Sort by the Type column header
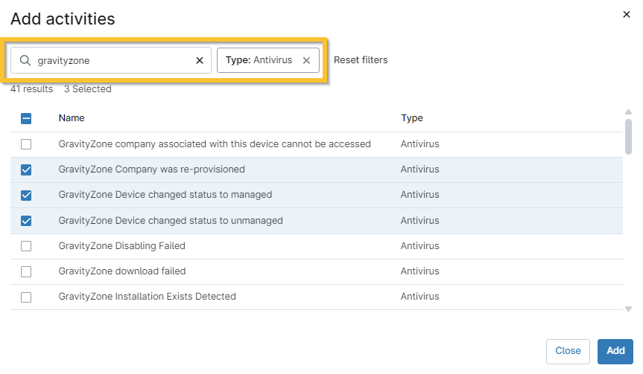 coord(412,118)
